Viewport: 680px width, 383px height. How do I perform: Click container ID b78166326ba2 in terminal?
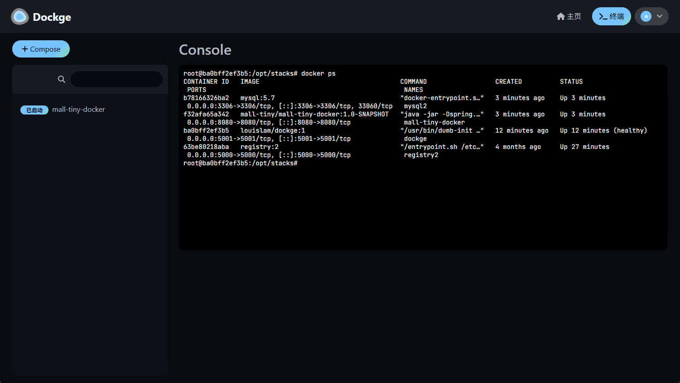click(206, 98)
